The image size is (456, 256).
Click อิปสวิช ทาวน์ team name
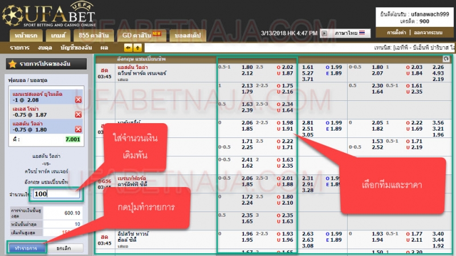click(133, 234)
